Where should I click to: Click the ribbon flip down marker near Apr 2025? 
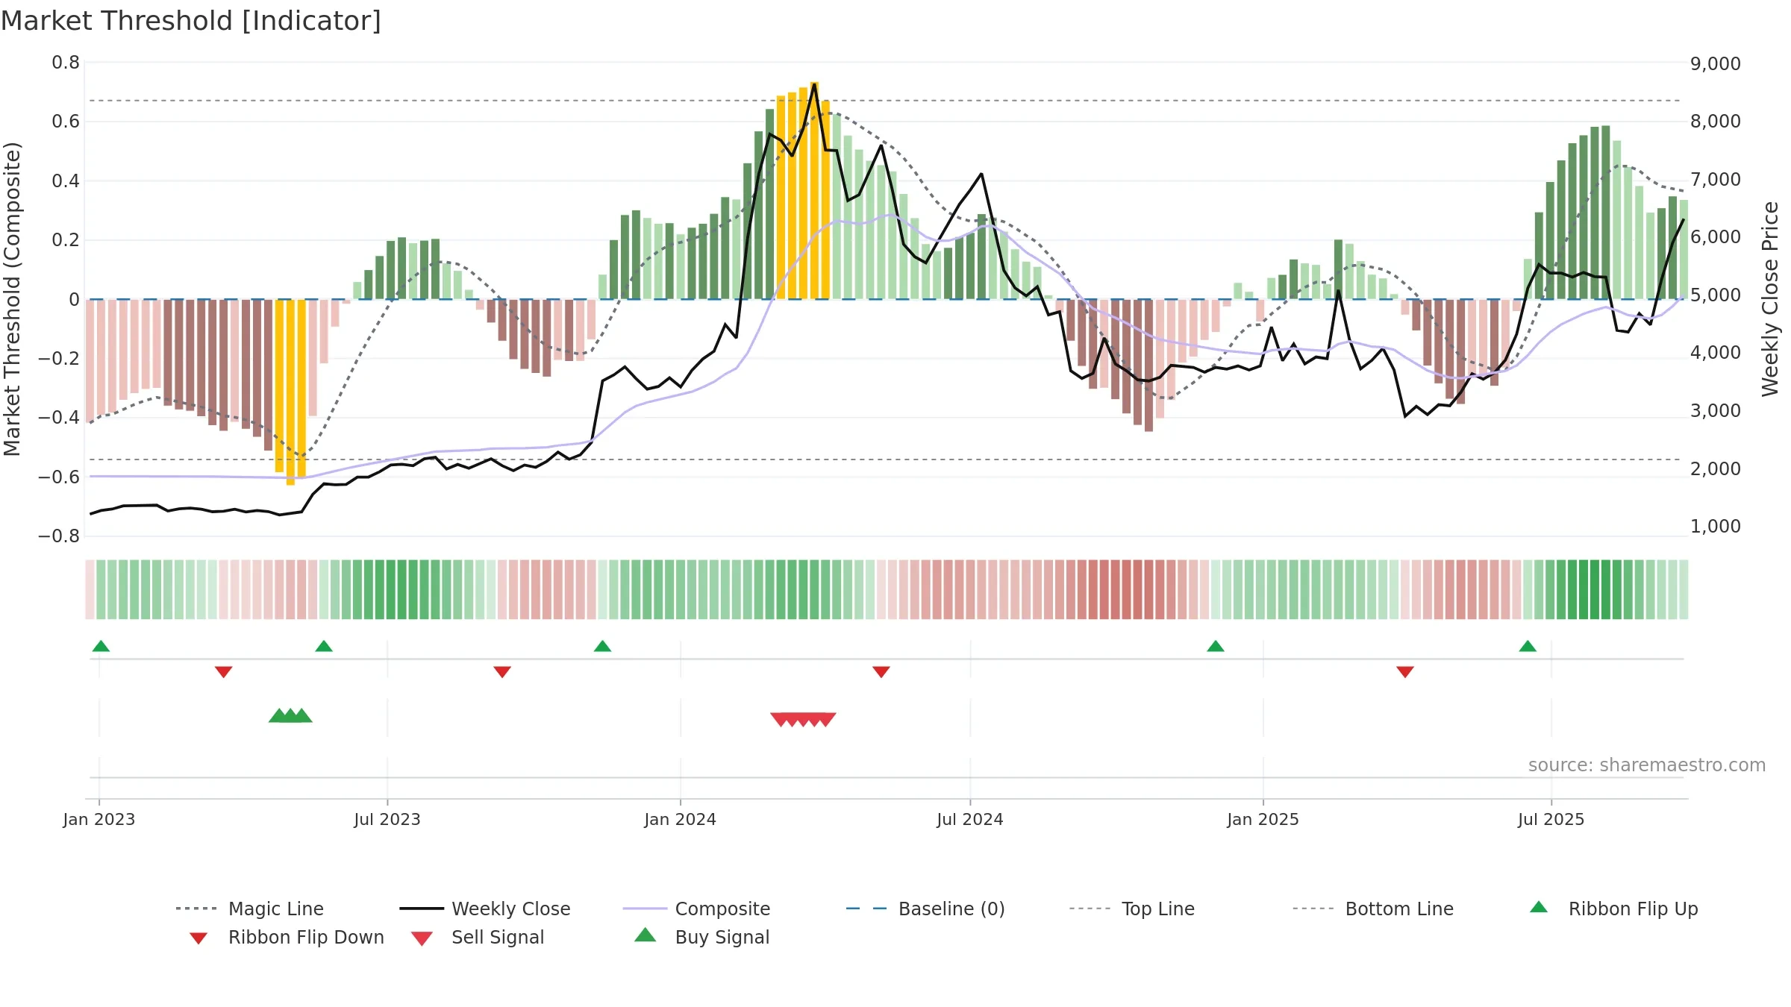click(1405, 672)
